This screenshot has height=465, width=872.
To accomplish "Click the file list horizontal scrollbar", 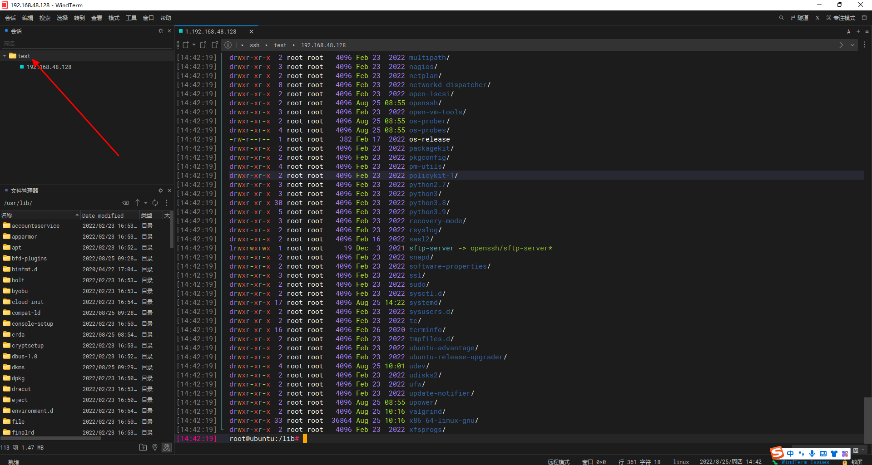I will (51, 438).
